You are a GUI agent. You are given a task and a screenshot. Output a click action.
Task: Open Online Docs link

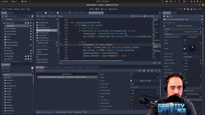pyautogui.click(x=136, y=16)
